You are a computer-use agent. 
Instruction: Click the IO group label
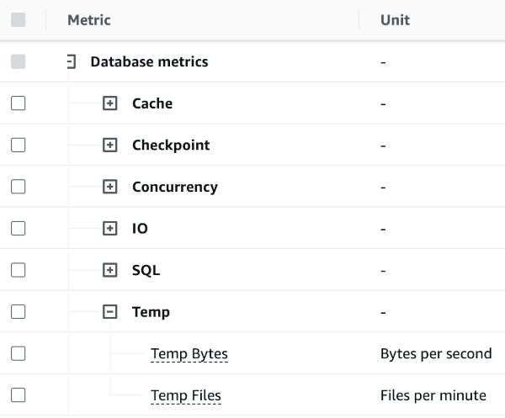tap(140, 228)
